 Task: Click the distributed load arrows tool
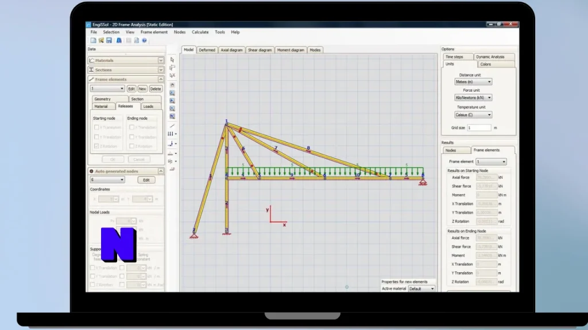171,134
